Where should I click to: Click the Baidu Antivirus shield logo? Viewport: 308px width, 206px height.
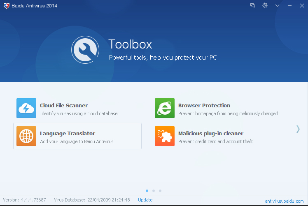tap(6, 6)
